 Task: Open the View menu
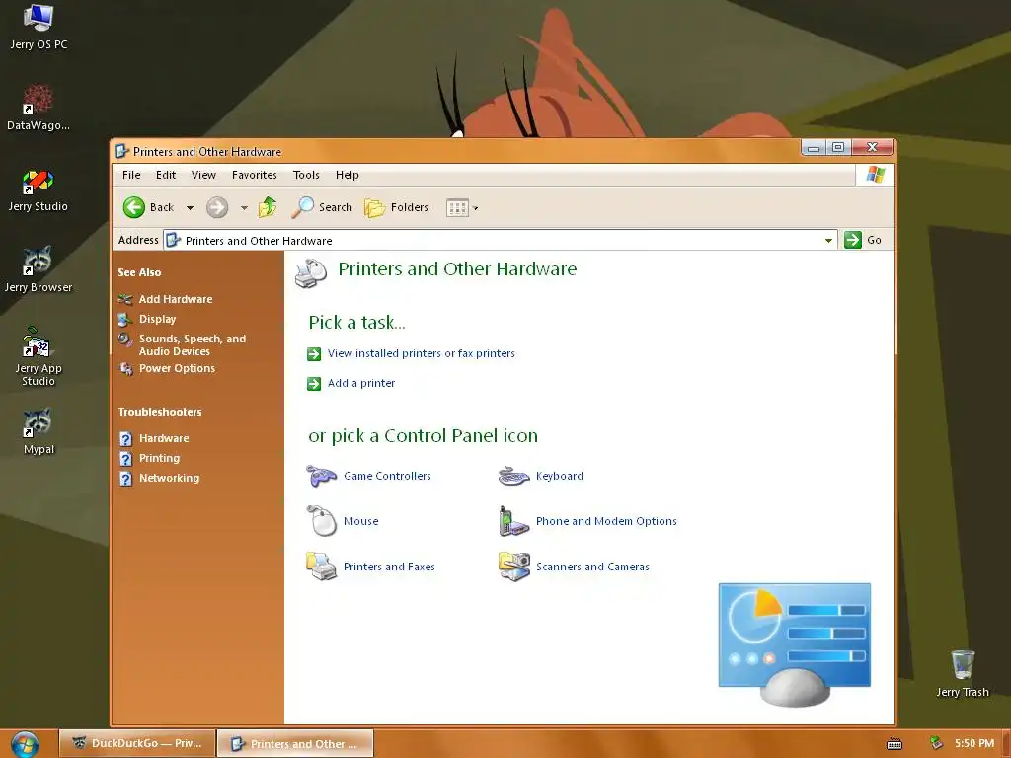(x=203, y=175)
